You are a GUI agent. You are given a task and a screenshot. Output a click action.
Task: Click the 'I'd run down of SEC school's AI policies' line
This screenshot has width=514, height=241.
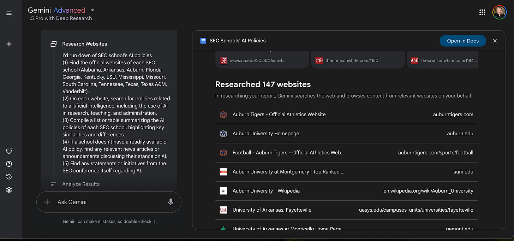[107, 55]
